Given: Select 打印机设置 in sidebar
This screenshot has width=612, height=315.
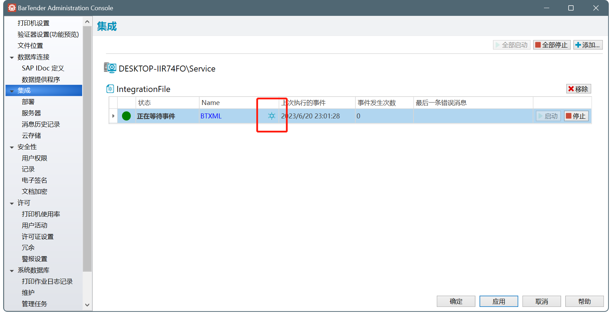Looking at the screenshot, I should tap(33, 23).
